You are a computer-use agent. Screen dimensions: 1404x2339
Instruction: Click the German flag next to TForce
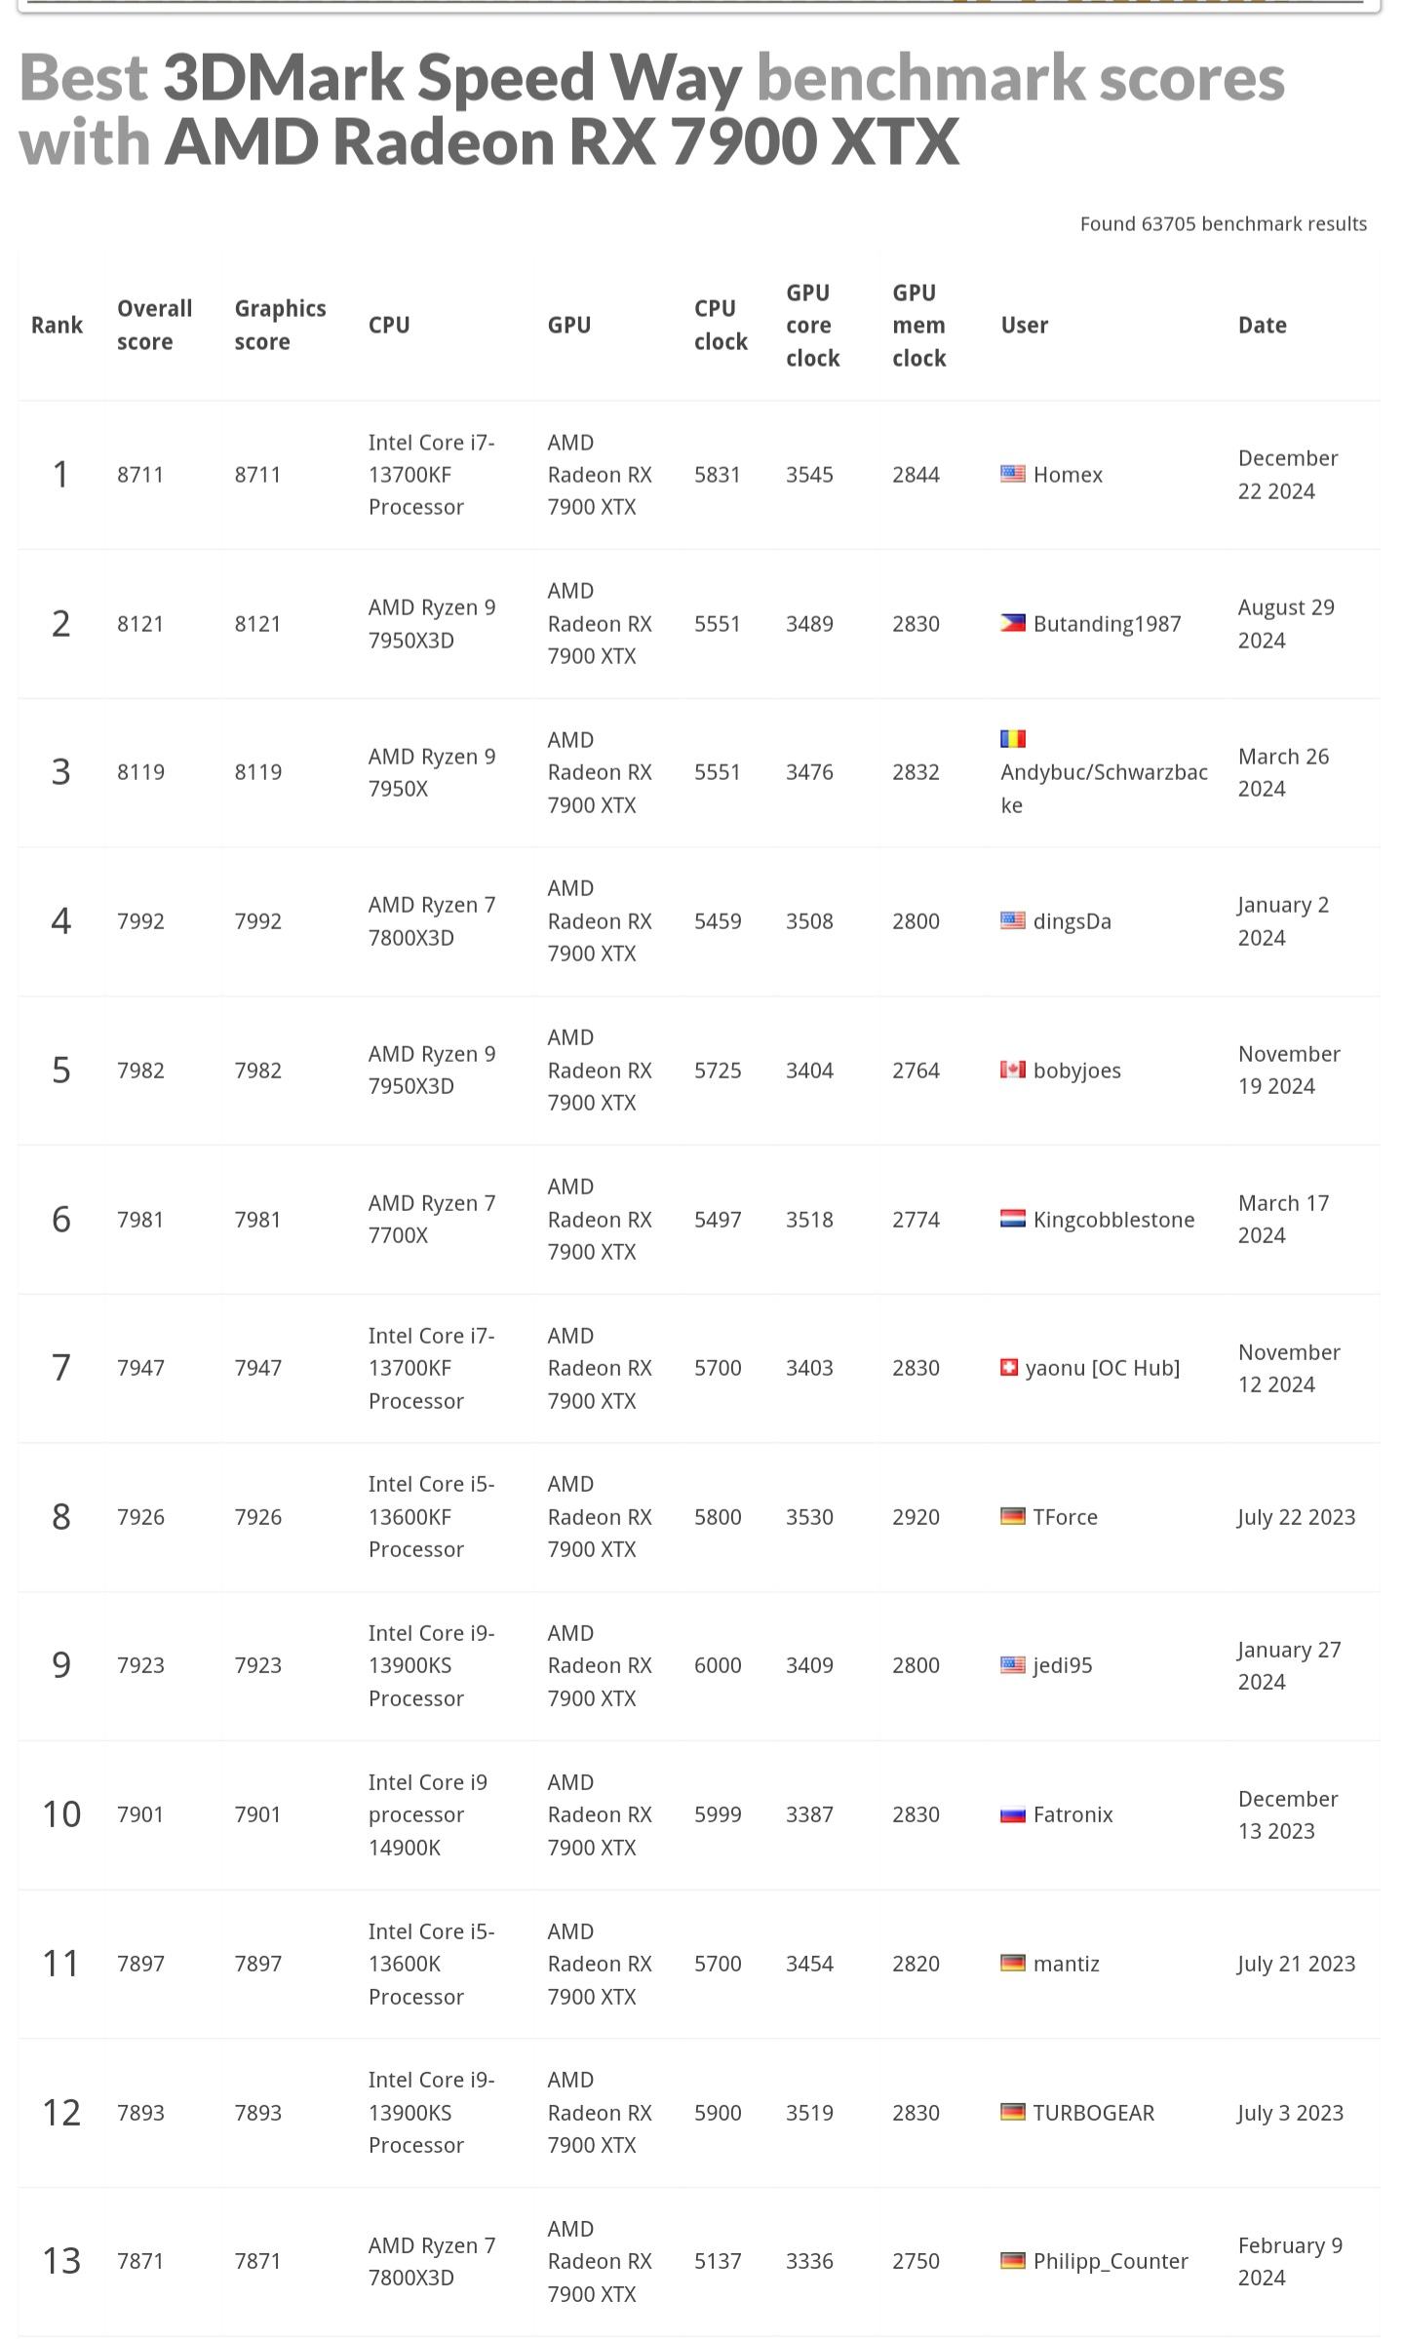pos(1012,1516)
